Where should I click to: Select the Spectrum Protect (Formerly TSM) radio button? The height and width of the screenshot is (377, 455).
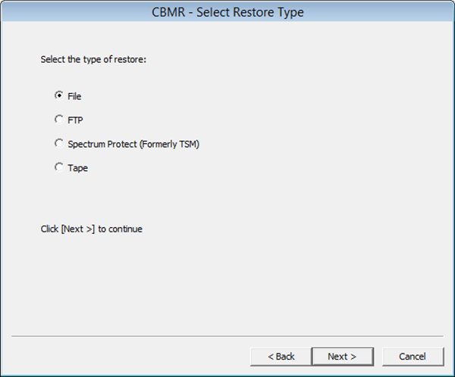[x=59, y=143]
